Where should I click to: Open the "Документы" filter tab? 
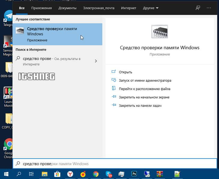coord(67,8)
